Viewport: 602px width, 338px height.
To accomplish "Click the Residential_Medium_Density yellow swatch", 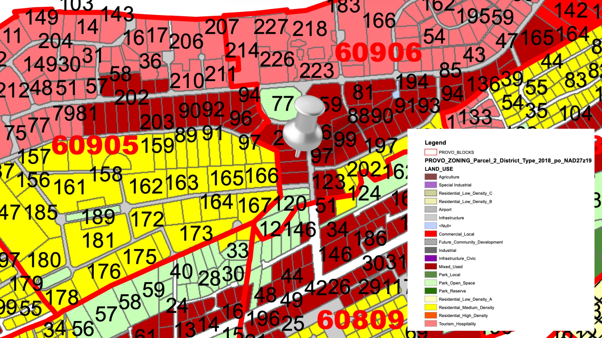I will [x=430, y=307].
